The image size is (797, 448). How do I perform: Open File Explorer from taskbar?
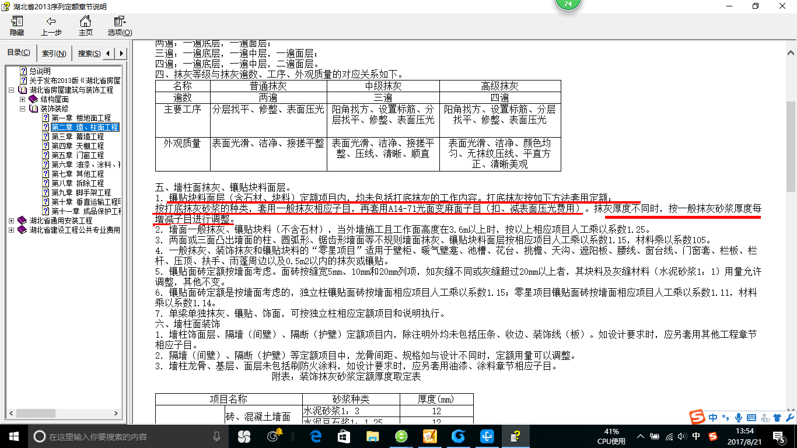pos(373,436)
